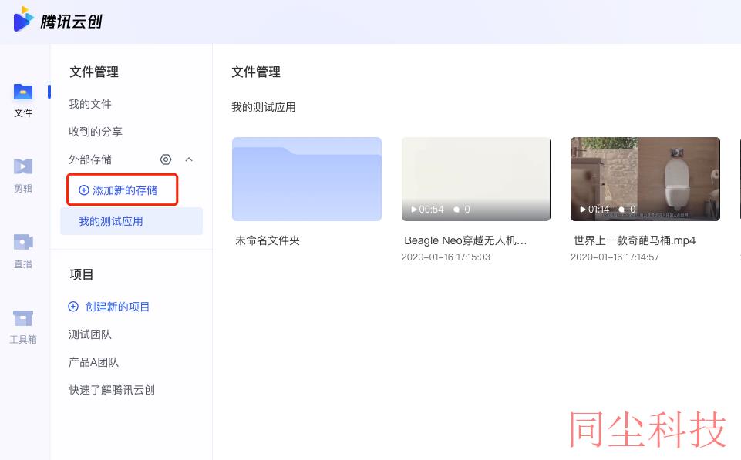This screenshot has width=741, height=460.
Task: Switch to the 剪辑 editing section
Action: pos(23,176)
